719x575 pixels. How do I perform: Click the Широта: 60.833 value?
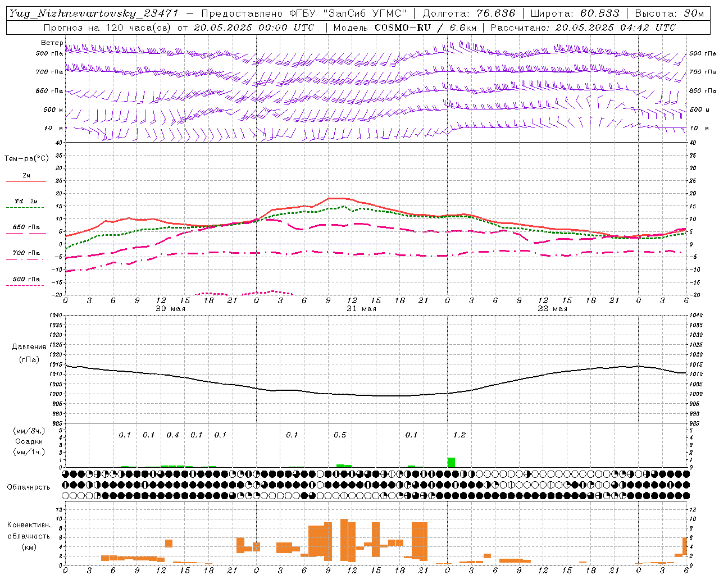click(x=575, y=13)
